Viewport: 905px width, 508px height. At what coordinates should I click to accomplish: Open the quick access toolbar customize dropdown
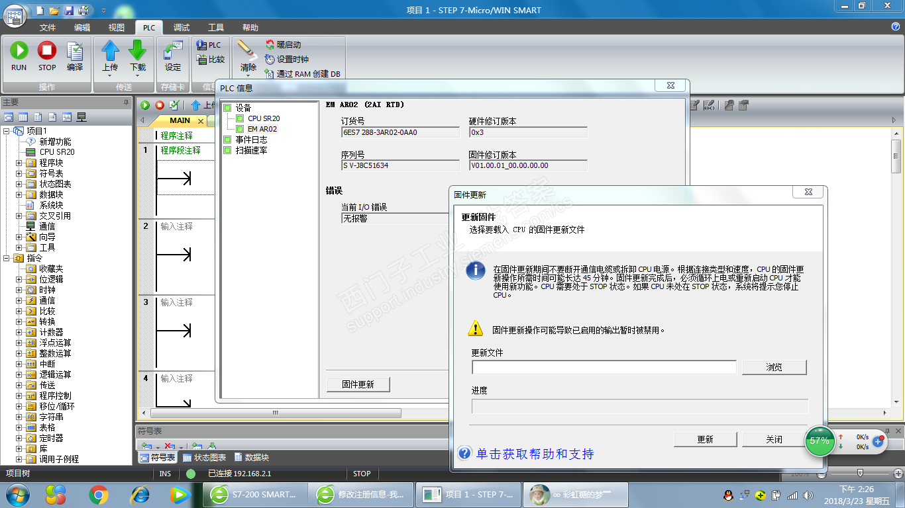coord(104,11)
